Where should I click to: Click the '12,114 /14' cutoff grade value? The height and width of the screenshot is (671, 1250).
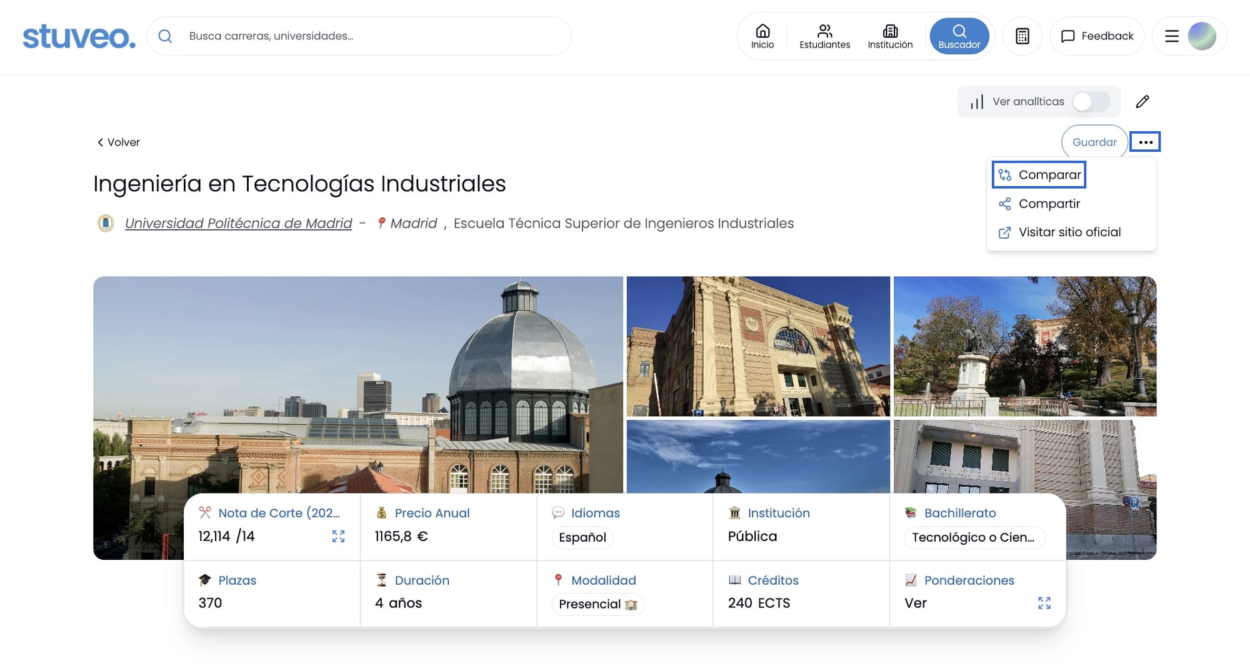click(226, 537)
